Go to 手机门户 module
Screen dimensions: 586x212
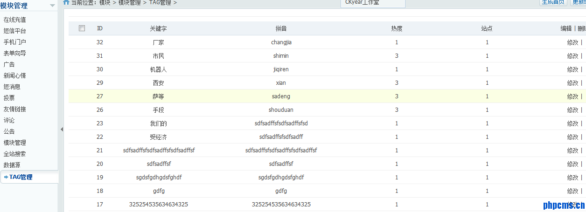tap(15, 42)
